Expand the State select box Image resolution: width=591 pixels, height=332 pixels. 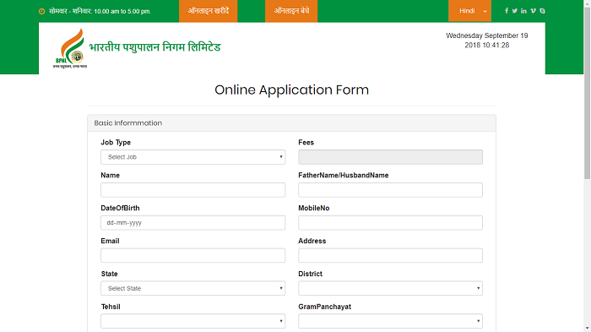(193, 288)
